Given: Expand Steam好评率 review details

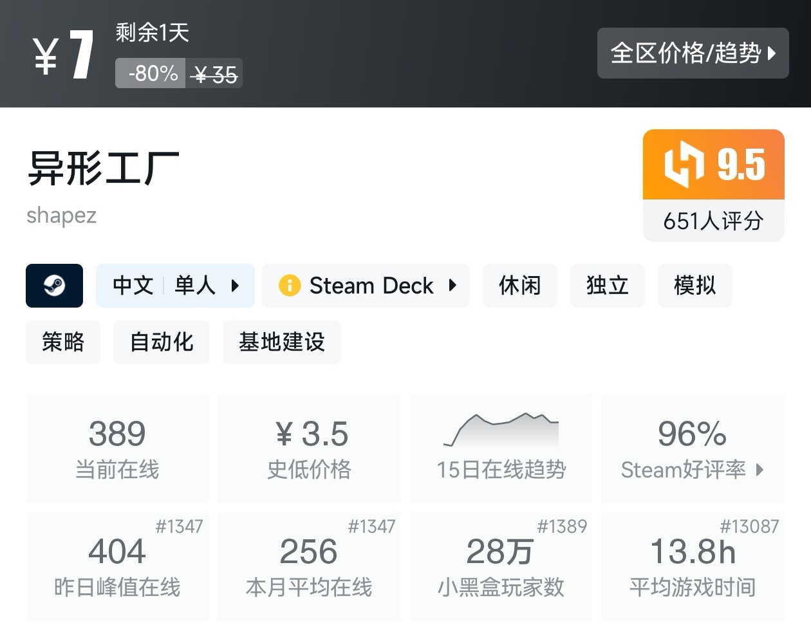Looking at the screenshot, I should (x=692, y=470).
